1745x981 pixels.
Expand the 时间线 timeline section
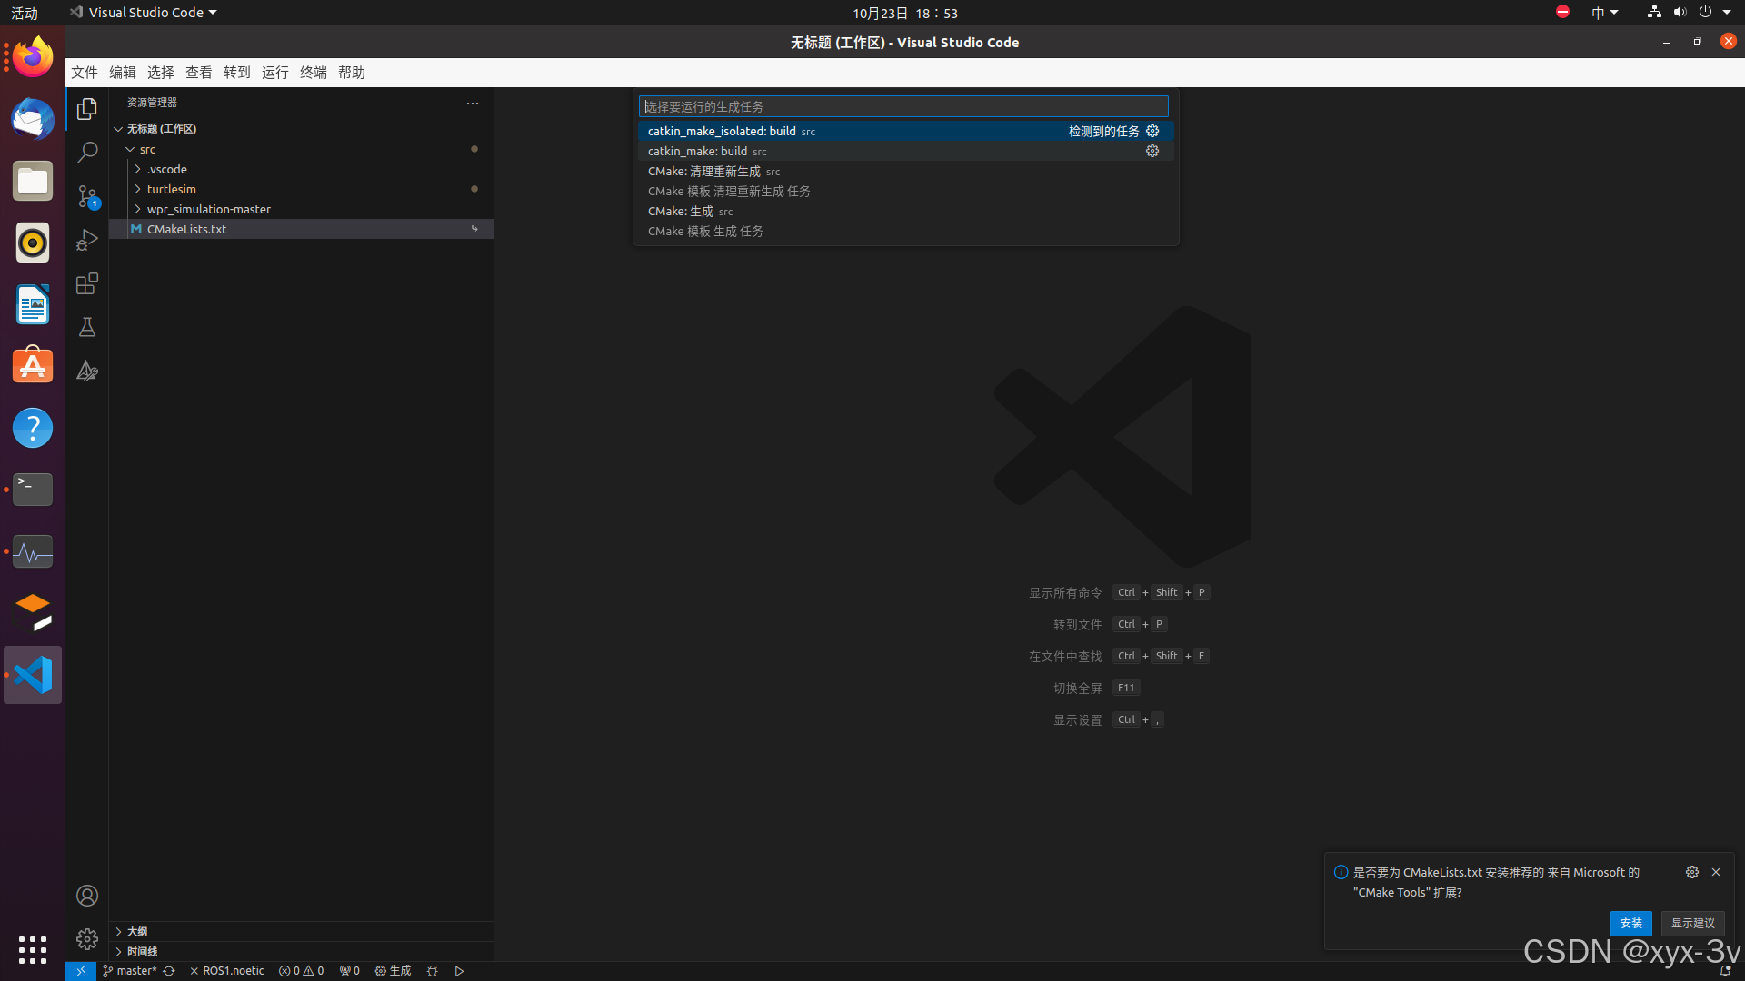tap(301, 951)
